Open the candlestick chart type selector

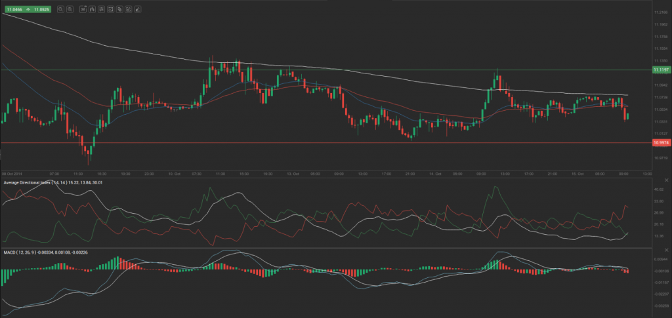click(x=93, y=10)
